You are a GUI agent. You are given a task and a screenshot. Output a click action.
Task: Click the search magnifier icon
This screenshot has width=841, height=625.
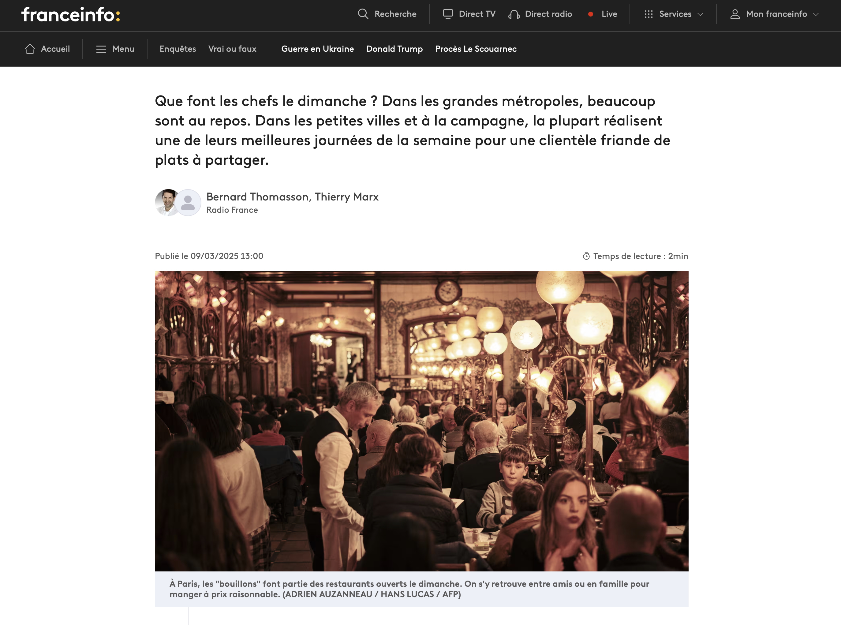363,14
